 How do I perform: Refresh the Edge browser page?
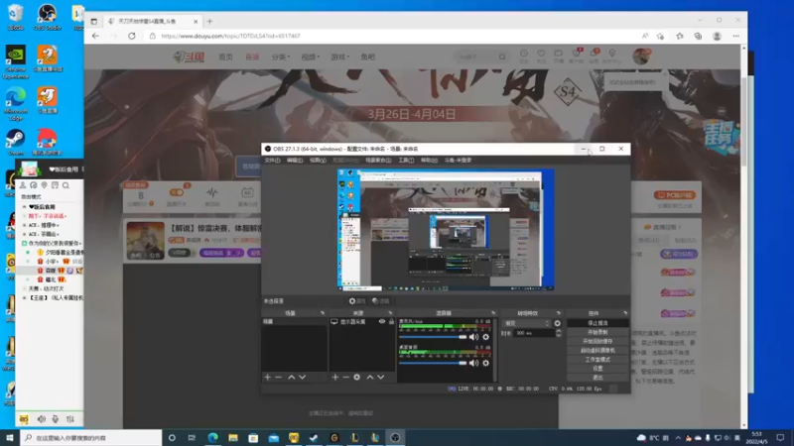tap(132, 36)
